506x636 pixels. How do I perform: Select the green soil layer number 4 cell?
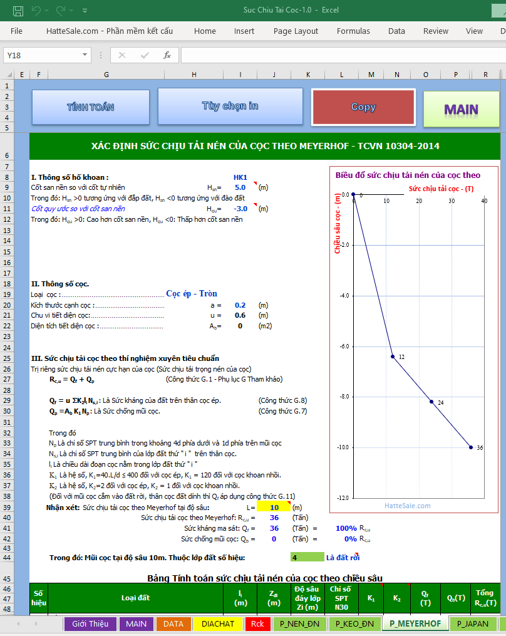[307, 557]
